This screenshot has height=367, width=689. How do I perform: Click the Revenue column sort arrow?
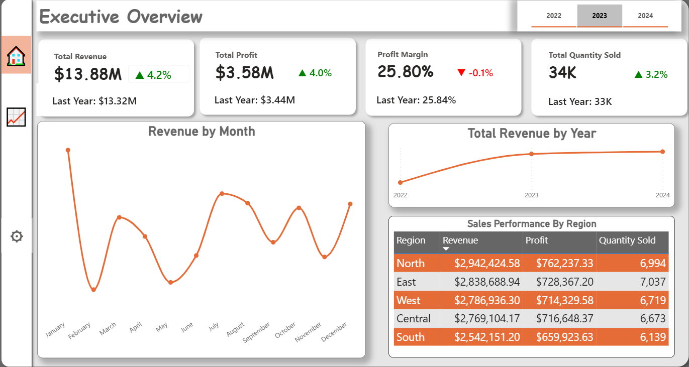pos(446,249)
